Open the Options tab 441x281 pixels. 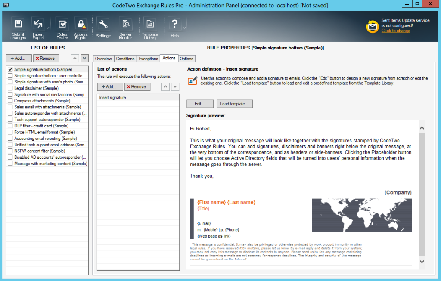(x=186, y=58)
